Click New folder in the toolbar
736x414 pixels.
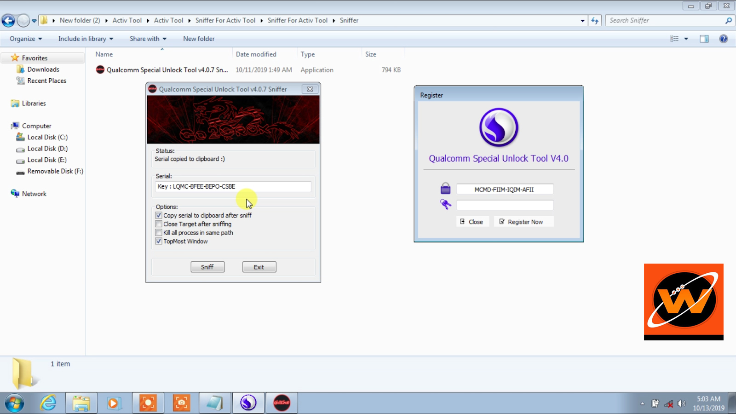pyautogui.click(x=199, y=39)
